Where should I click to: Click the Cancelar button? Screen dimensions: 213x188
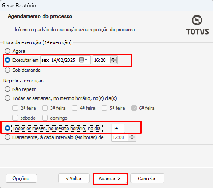click(x=147, y=179)
